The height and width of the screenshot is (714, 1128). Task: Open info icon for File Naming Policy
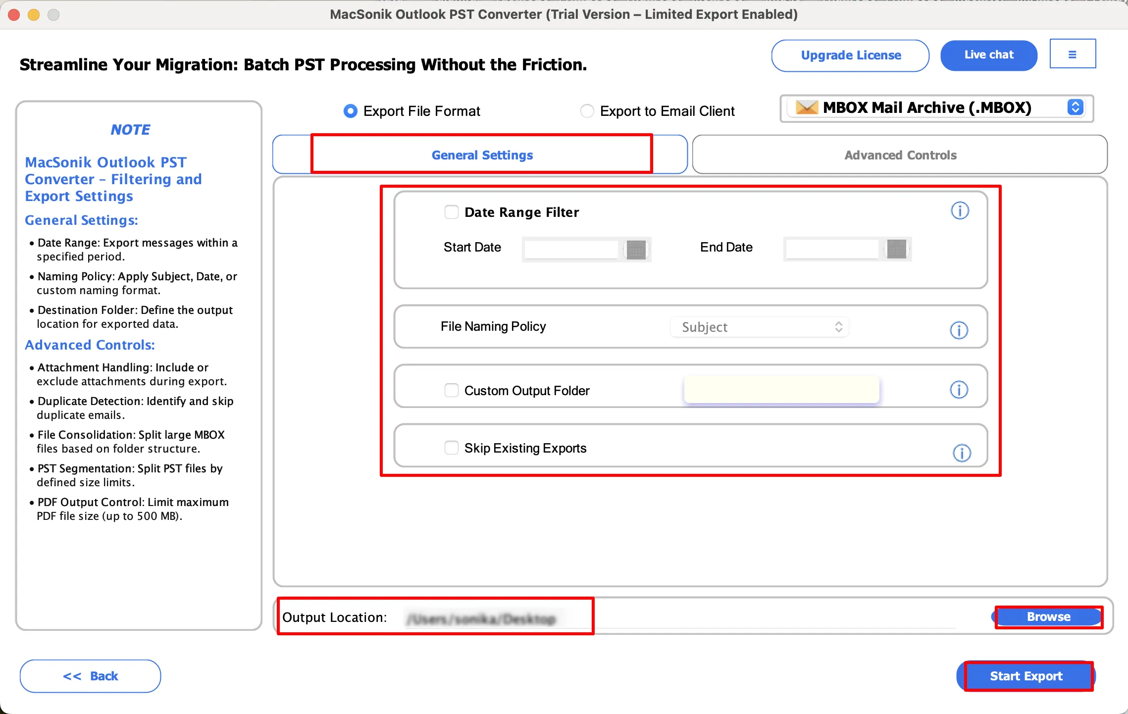(x=959, y=330)
